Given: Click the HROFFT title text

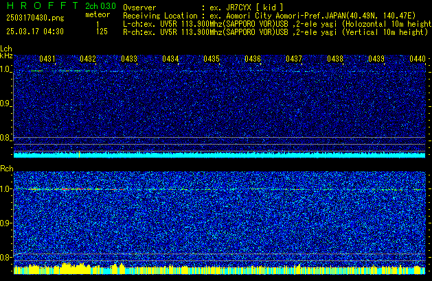Looking at the screenshot, I should [x=43, y=5].
